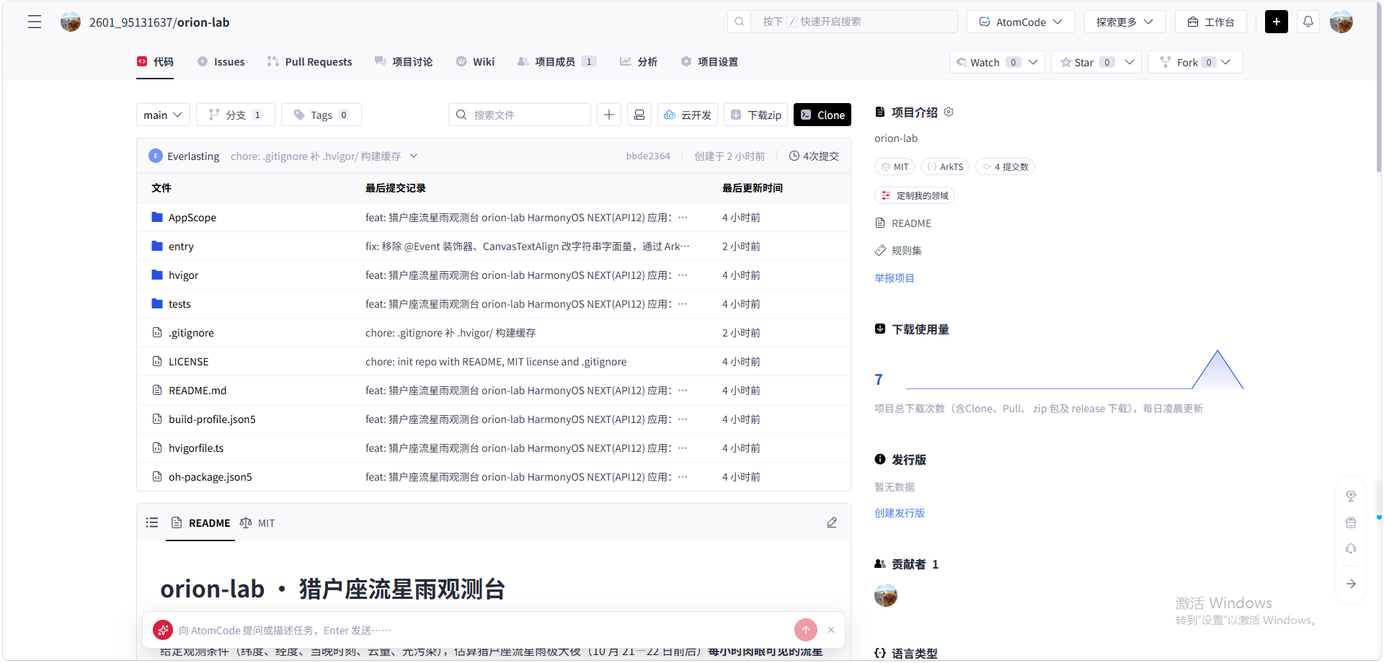This screenshot has width=1384, height=663.
Task: Click the gift box icon in side toolbar
Action: coord(1351,522)
